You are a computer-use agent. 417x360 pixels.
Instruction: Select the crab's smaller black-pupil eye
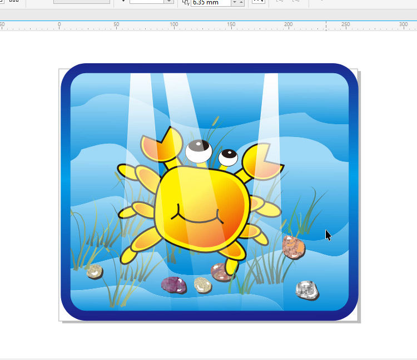(x=228, y=157)
